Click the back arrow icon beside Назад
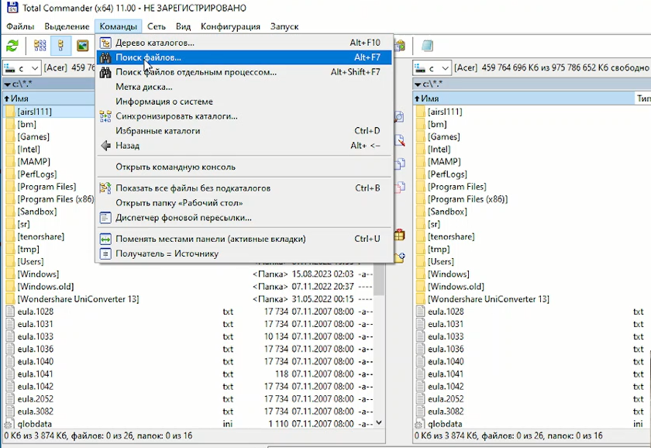This screenshot has width=651, height=448. click(x=106, y=146)
